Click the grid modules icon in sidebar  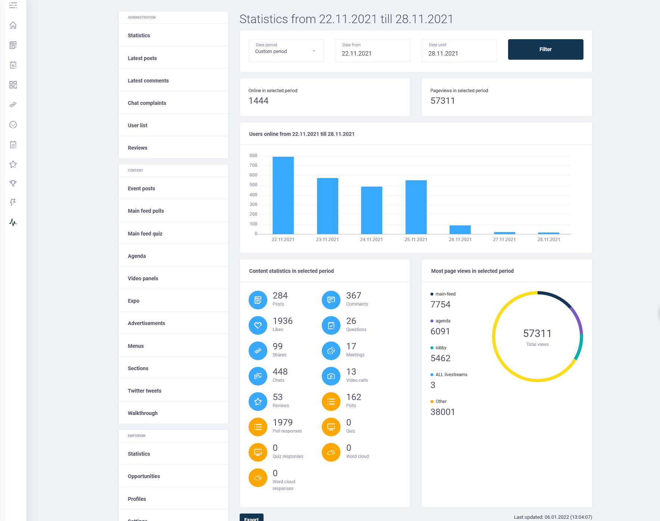tap(13, 85)
